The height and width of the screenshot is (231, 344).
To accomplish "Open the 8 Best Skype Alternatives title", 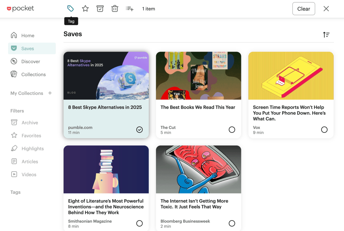I will coord(105,107).
